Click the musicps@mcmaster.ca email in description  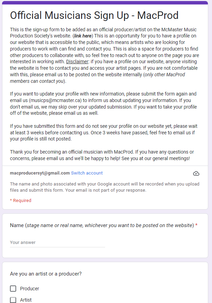click(x=55, y=100)
